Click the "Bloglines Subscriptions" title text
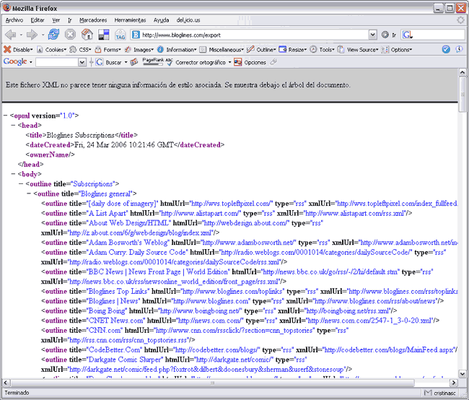The height and width of the screenshot is (400, 469). coord(81,135)
